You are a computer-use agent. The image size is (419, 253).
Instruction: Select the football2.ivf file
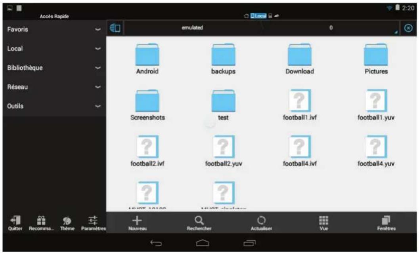pyautogui.click(x=147, y=151)
